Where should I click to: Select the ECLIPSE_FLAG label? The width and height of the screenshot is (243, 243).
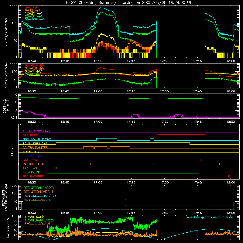[33, 156]
